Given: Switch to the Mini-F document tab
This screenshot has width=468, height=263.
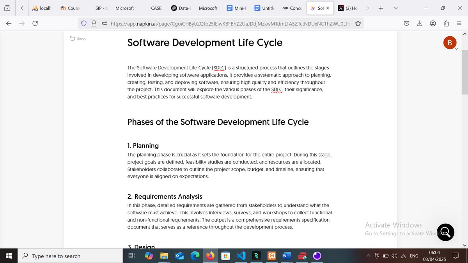Looking at the screenshot, I should (237, 8).
